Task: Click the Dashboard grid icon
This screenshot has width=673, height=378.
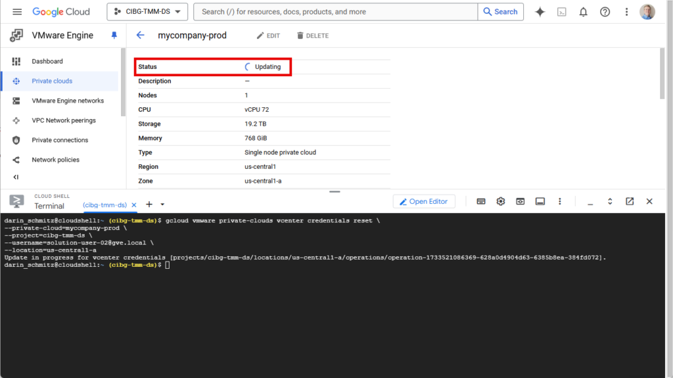Action: [16, 61]
